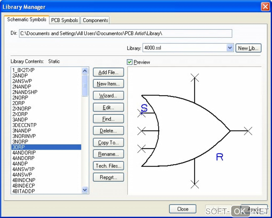Click highlighted 3ORP list item
272x218 pixels.
(46, 147)
